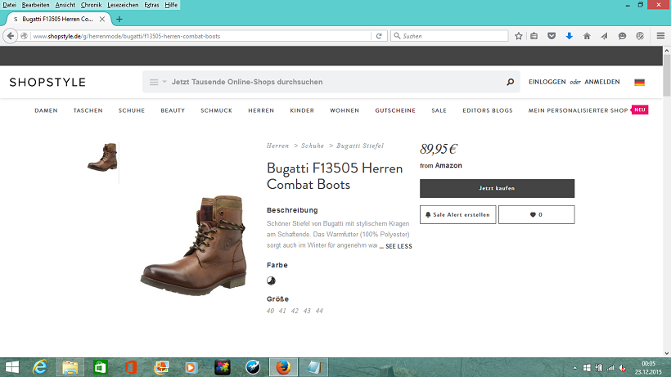
Task: Save the page to Pocket
Action: 552,36
